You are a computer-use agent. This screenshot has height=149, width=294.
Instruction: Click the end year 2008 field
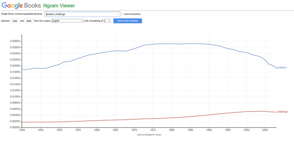click(x=29, y=21)
